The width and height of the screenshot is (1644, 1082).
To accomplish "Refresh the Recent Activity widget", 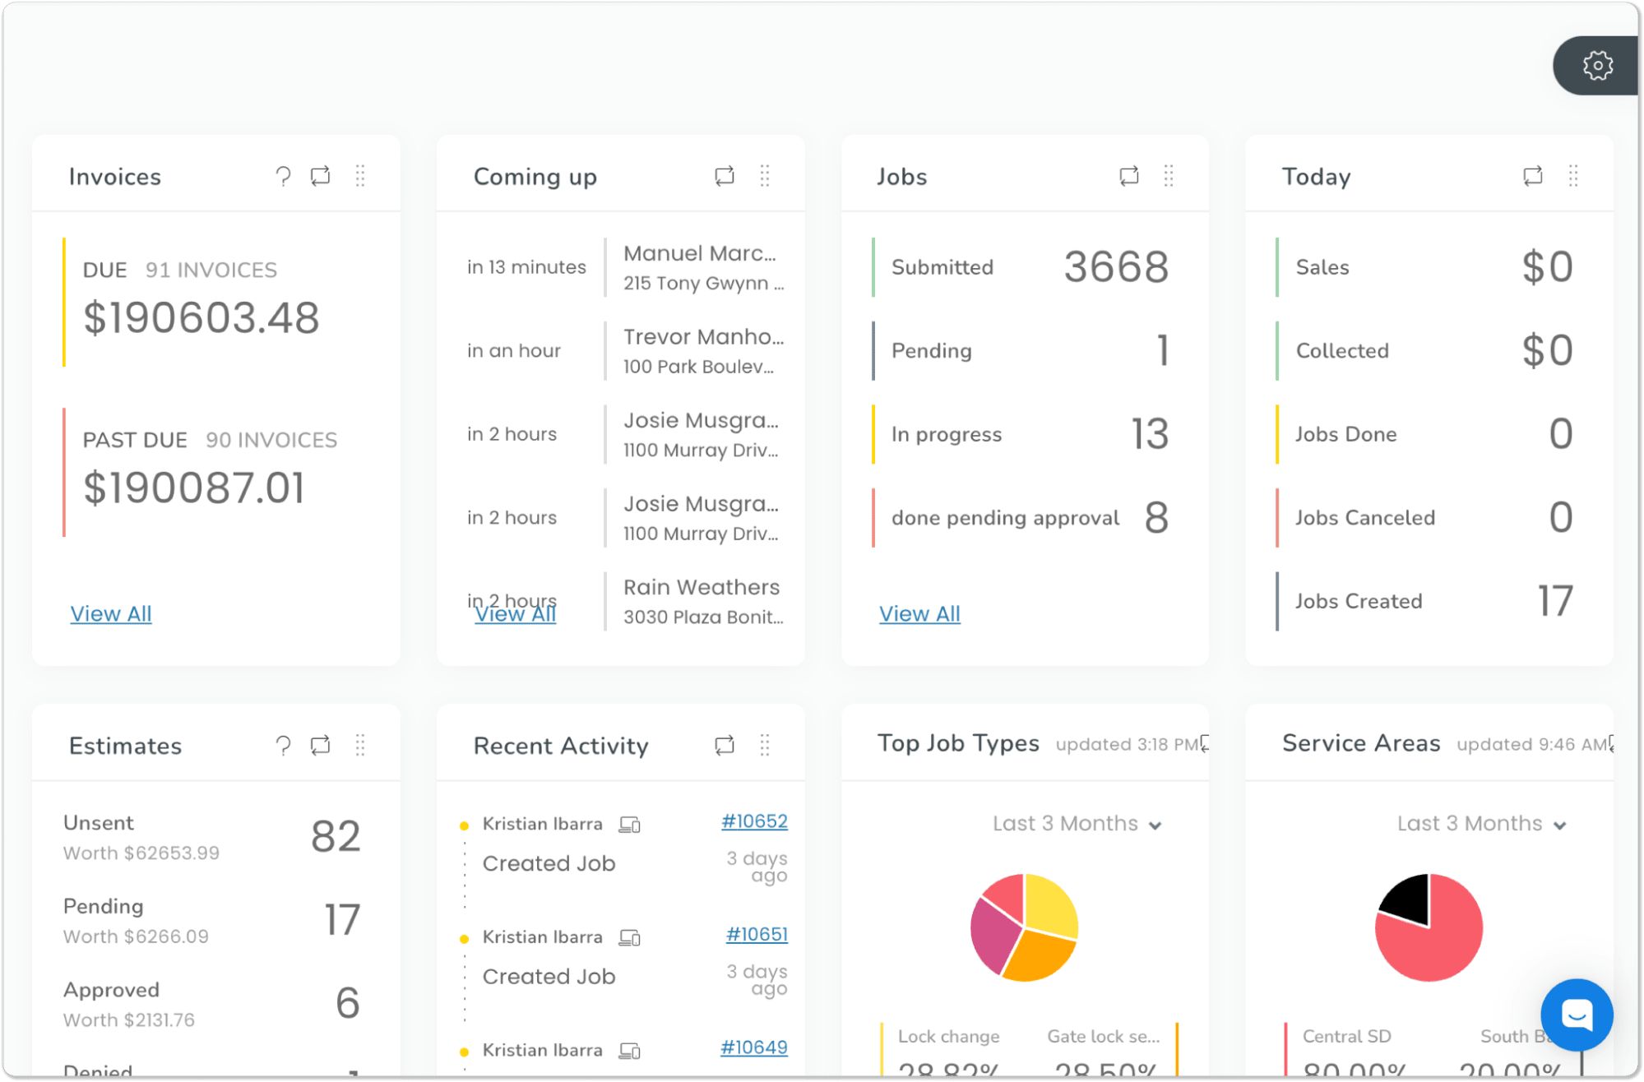I will tap(725, 746).
